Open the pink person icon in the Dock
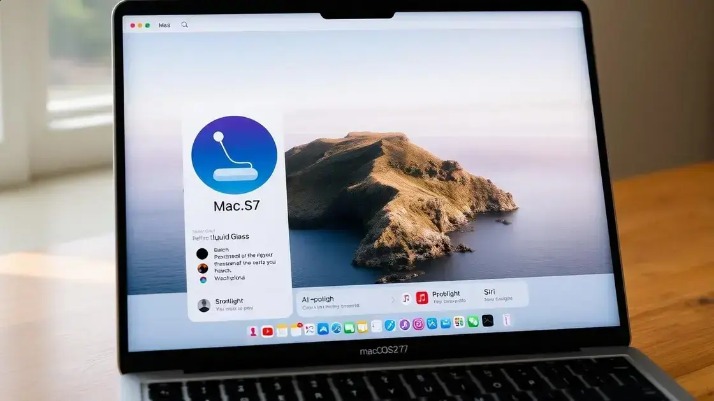Viewport: 714px width, 401px height. coord(253,332)
